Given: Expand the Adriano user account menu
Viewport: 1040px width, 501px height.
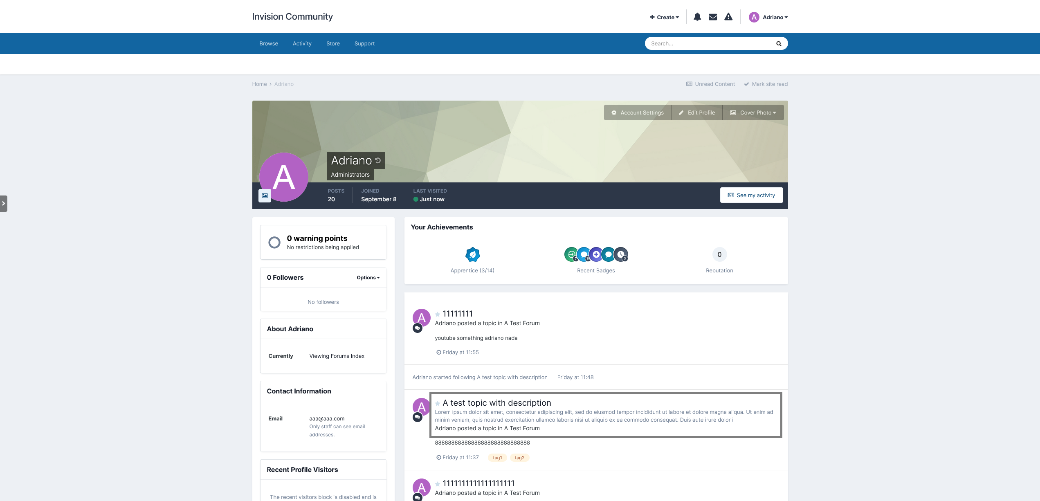Looking at the screenshot, I should pyautogui.click(x=768, y=17).
